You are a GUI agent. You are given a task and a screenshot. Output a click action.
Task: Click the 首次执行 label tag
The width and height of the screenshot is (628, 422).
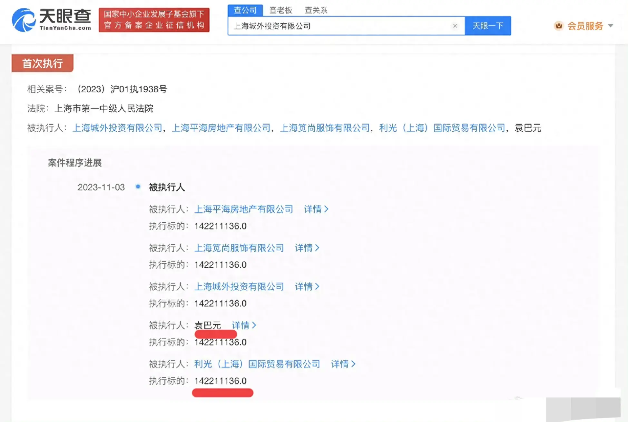click(x=43, y=63)
